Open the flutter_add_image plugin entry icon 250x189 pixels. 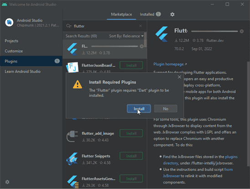[72, 136]
